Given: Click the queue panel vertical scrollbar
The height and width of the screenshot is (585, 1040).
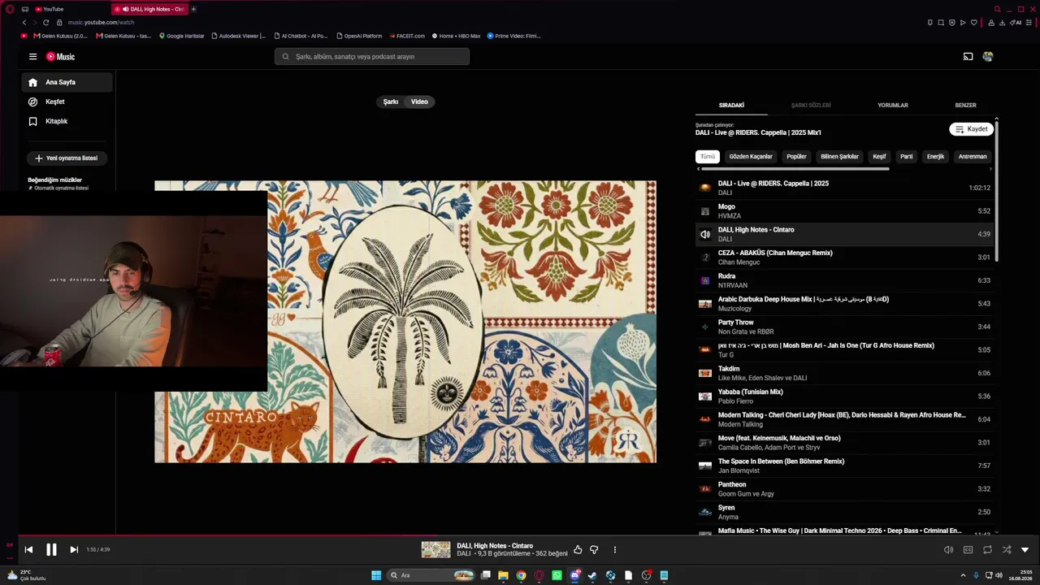Looking at the screenshot, I should pos(996,192).
